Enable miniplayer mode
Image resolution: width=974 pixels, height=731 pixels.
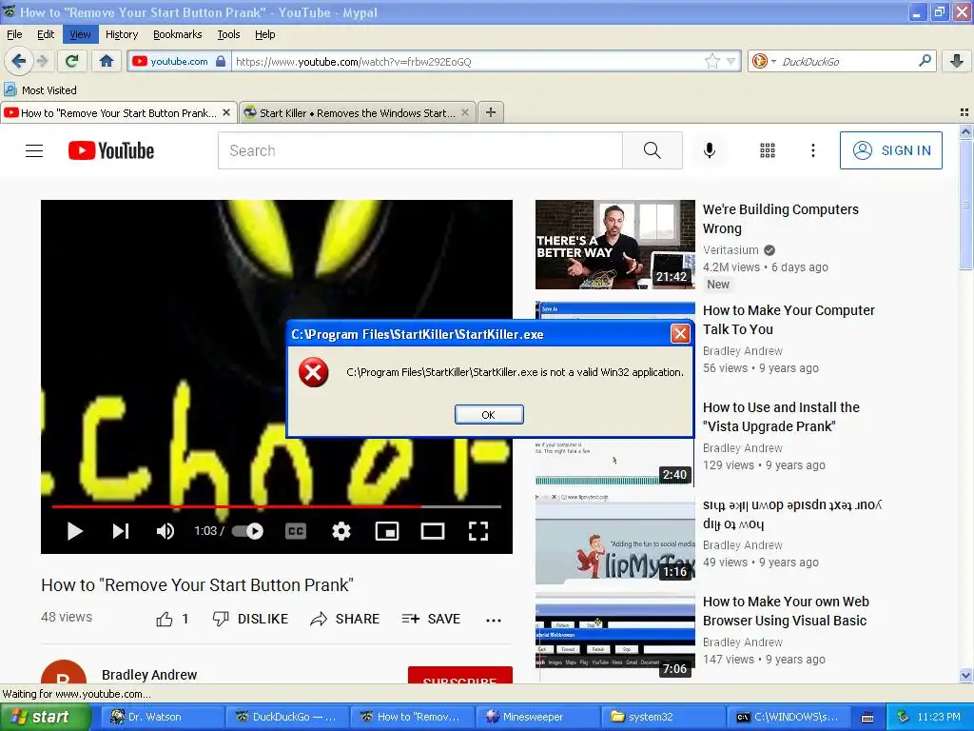(387, 531)
